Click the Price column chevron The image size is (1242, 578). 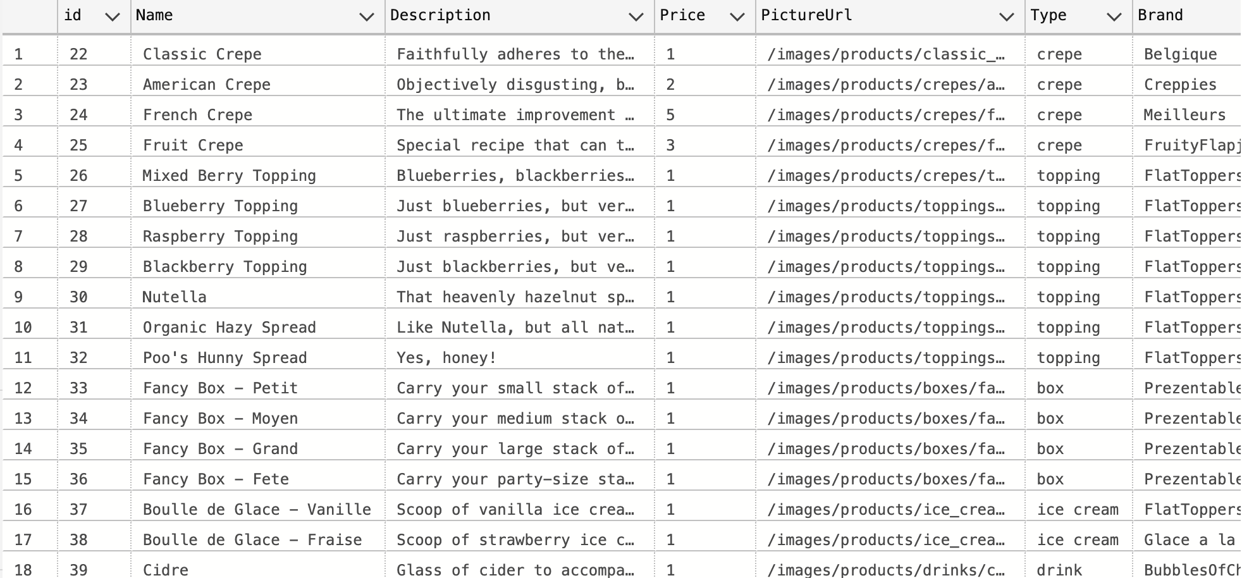tap(737, 17)
